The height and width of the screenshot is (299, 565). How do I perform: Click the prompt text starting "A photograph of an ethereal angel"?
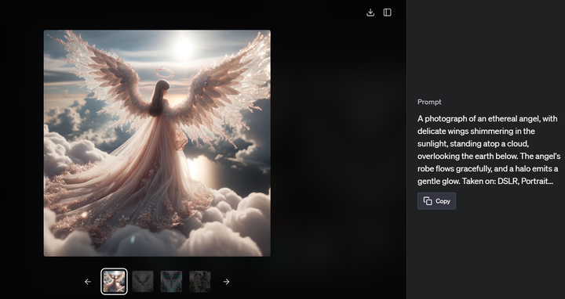pyautogui.click(x=489, y=149)
